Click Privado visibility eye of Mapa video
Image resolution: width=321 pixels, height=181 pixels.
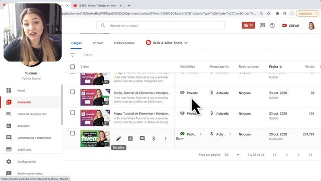[x=182, y=113]
